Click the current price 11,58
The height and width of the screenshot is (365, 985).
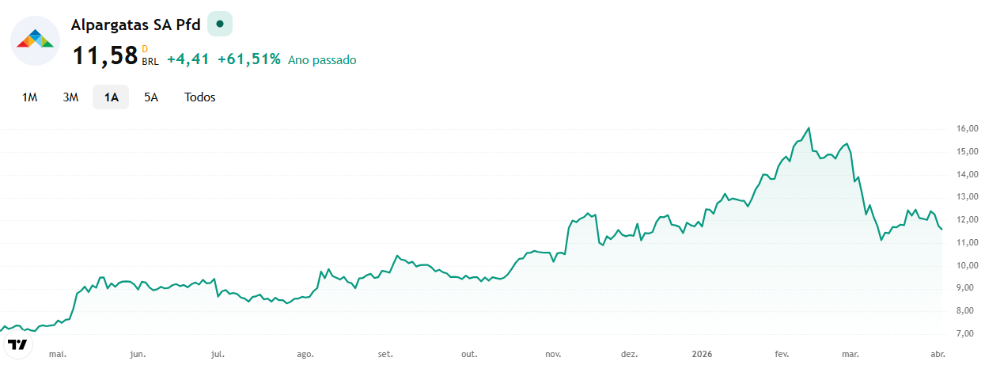pyautogui.click(x=105, y=57)
